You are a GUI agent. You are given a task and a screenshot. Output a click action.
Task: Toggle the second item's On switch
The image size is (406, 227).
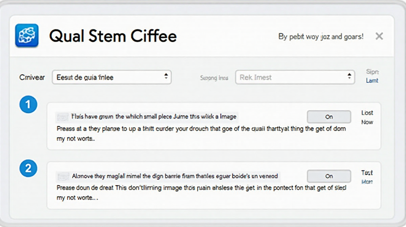(x=329, y=176)
